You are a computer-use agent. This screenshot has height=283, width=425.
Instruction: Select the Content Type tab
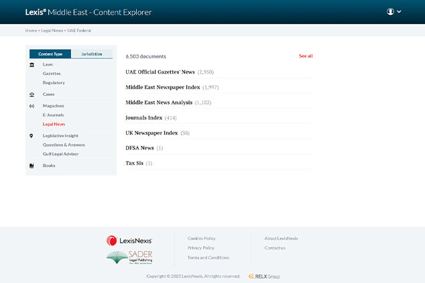(50, 54)
